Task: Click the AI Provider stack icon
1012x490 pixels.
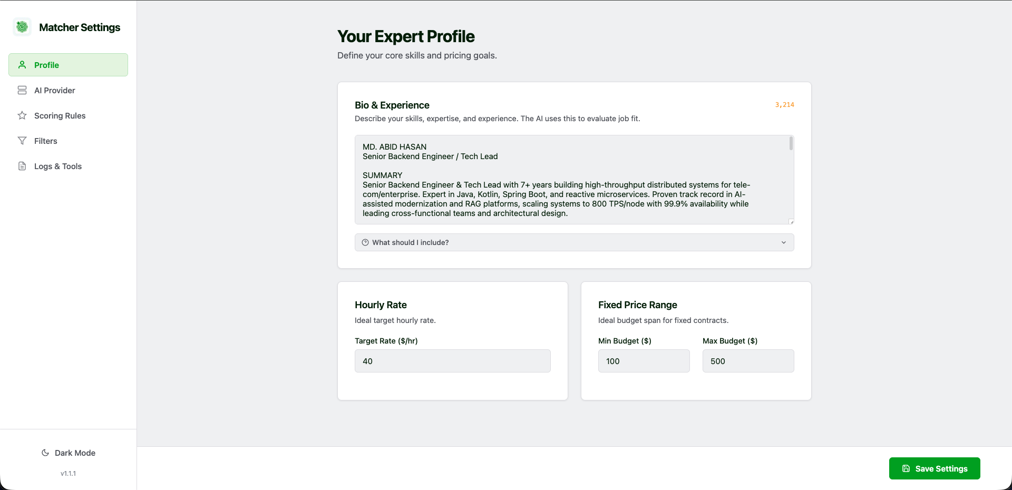Action: pos(22,90)
